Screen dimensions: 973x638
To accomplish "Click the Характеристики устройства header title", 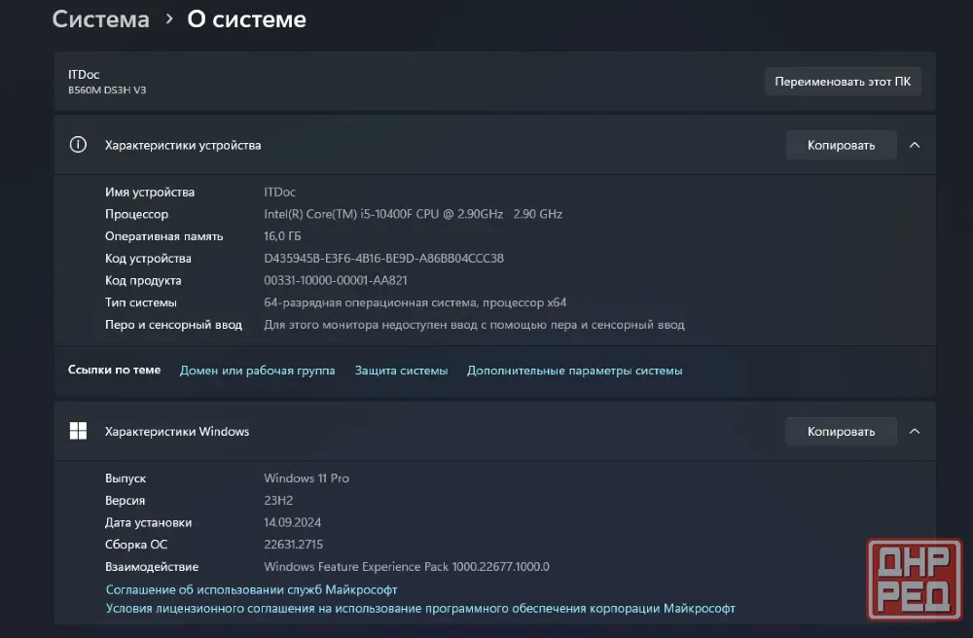I will [183, 145].
